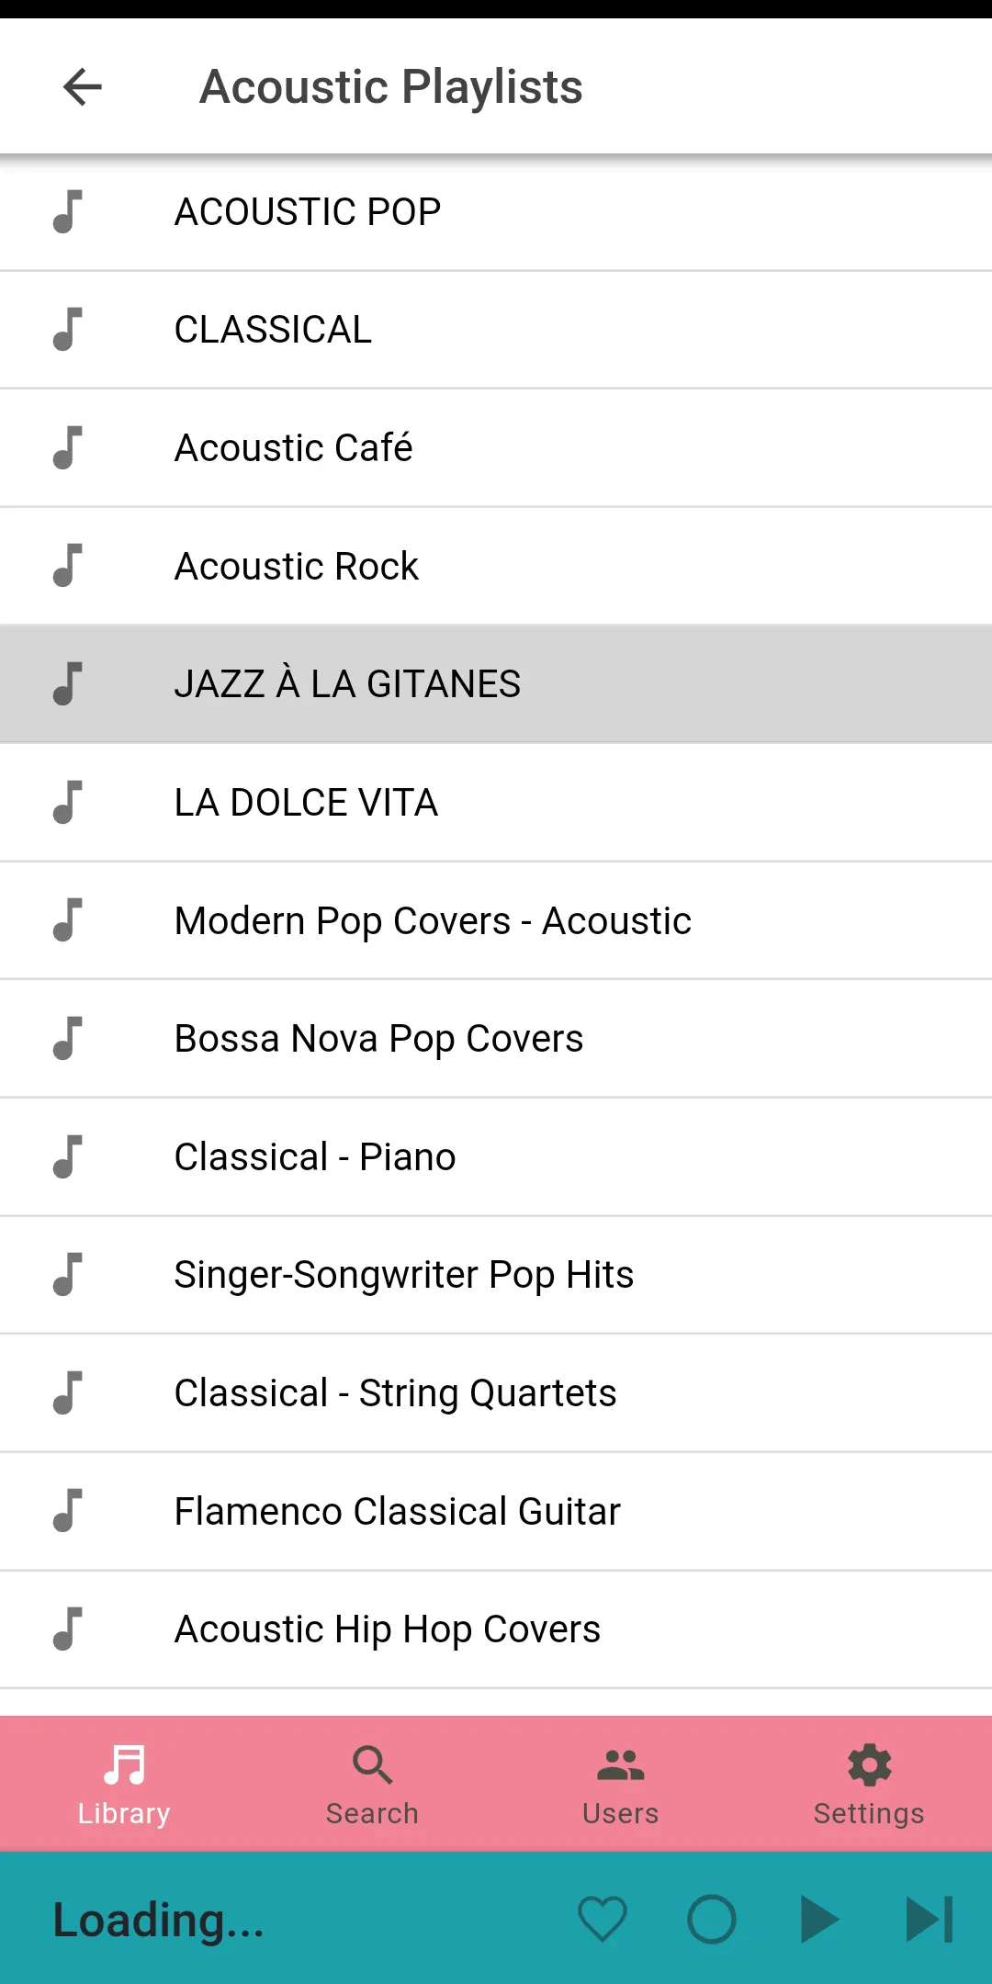The image size is (992, 1984).
Task: Click the note icon next to LA DOLCE VITA
Action: (x=68, y=802)
